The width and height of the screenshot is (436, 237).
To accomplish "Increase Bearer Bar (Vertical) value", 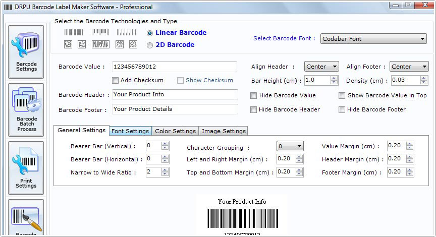I will pos(165,144).
